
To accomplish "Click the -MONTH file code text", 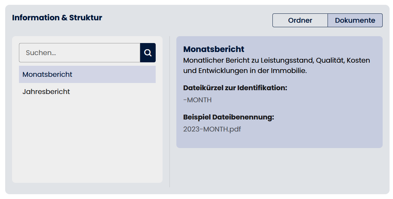I will (x=197, y=100).
